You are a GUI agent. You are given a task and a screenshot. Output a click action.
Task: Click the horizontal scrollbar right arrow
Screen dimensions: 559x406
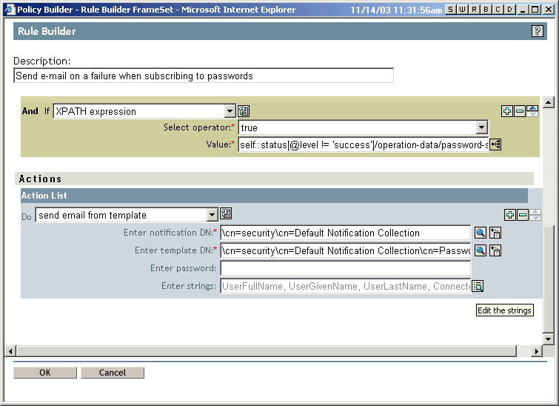click(537, 351)
